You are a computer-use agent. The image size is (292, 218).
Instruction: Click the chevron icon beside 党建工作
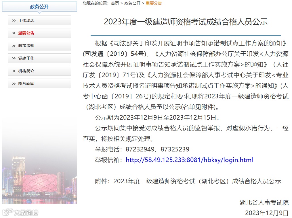pyautogui.click(x=14, y=59)
